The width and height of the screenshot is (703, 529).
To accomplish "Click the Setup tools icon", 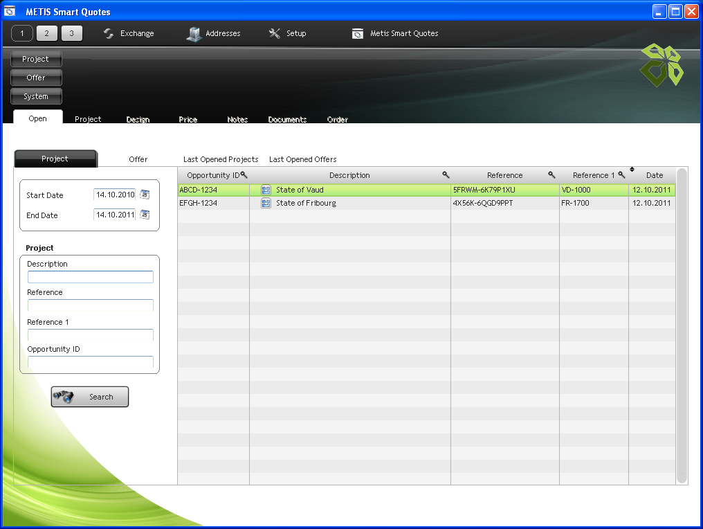I will [275, 33].
